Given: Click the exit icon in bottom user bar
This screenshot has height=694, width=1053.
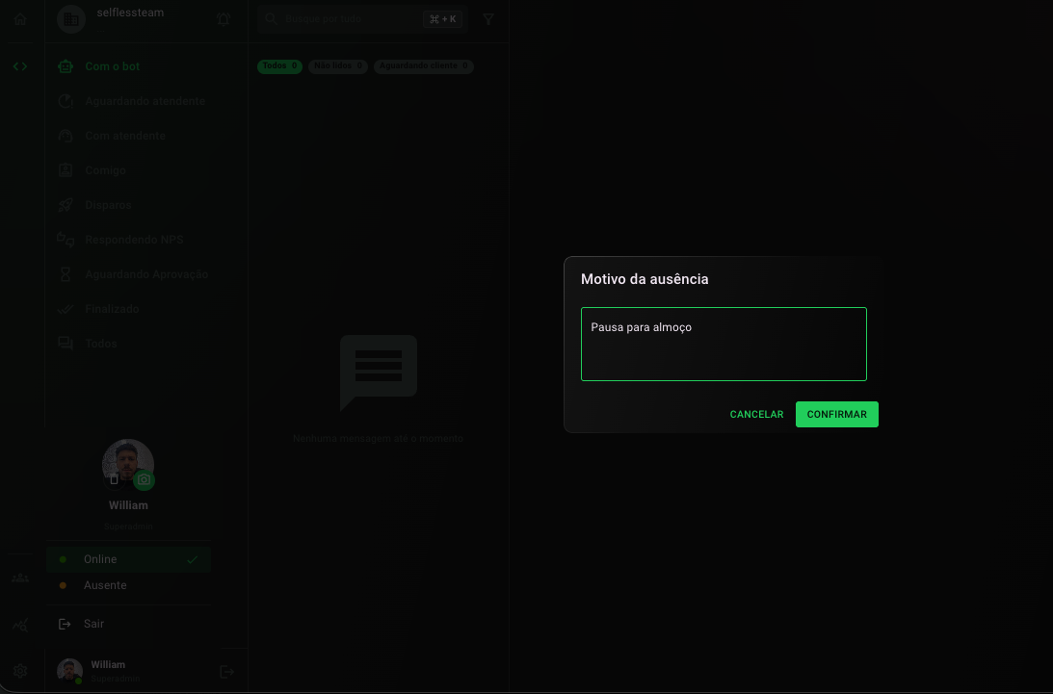Looking at the screenshot, I should click(227, 671).
